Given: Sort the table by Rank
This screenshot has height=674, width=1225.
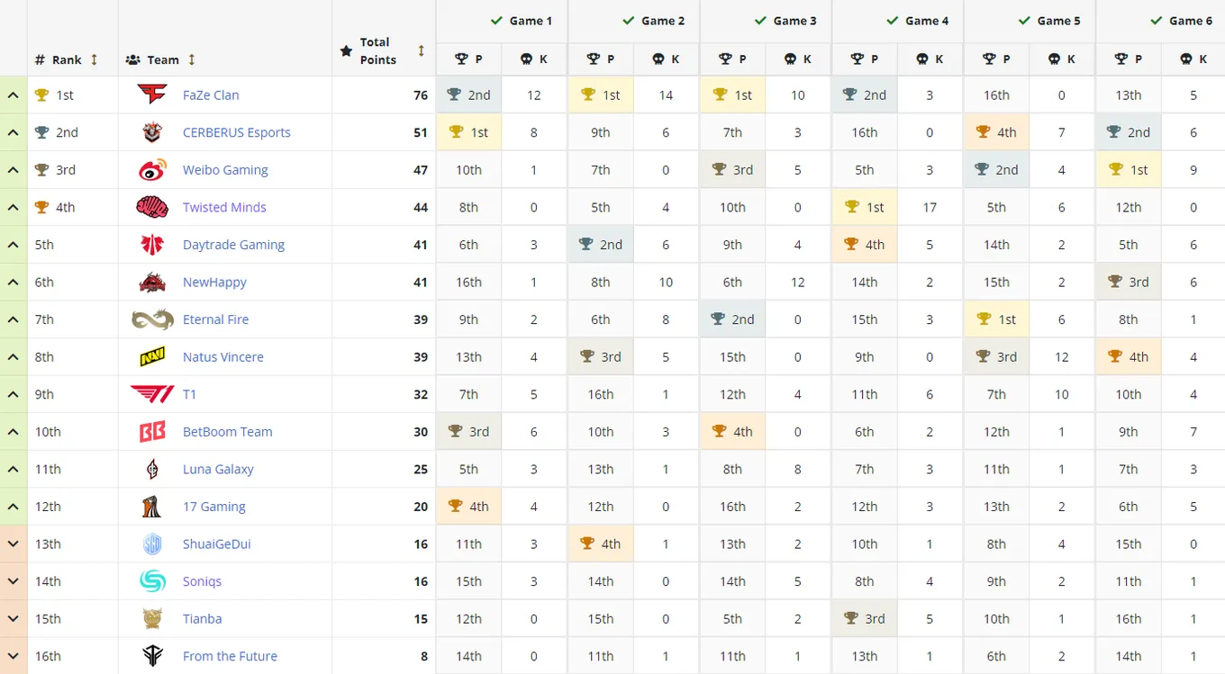Looking at the screenshot, I should [94, 59].
